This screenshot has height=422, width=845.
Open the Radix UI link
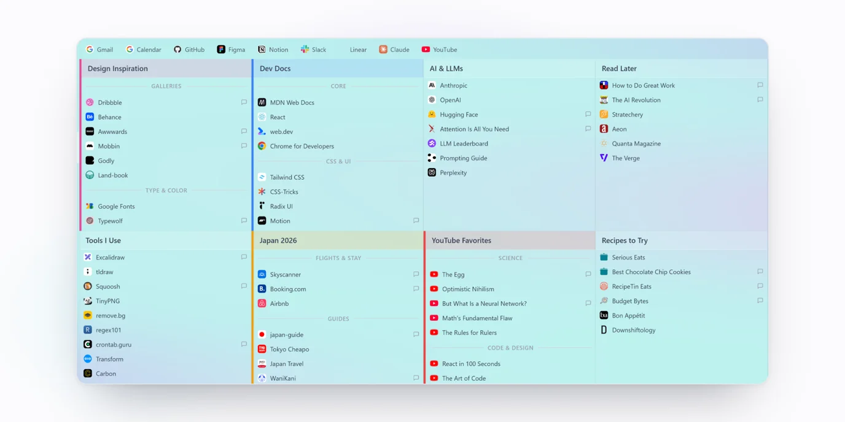coord(281,207)
